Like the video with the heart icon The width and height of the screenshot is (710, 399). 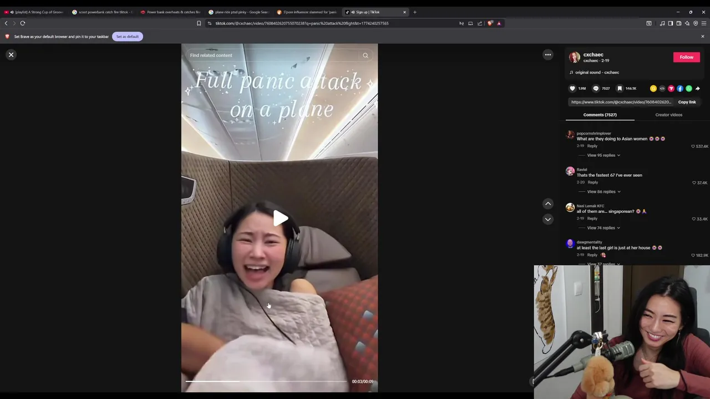click(x=573, y=89)
